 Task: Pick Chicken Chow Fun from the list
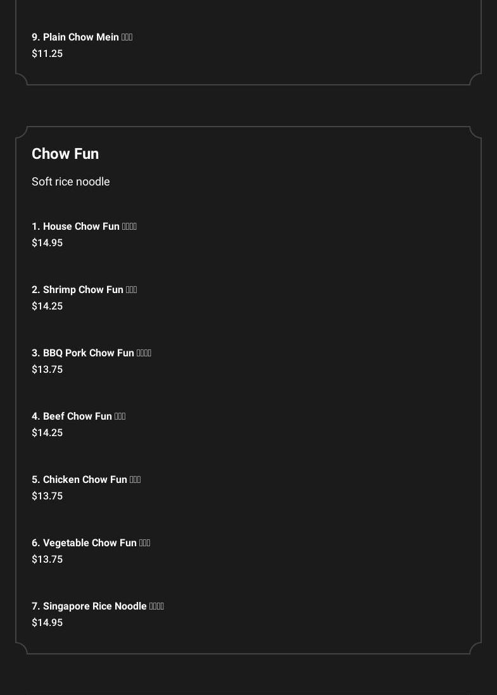tap(85, 480)
